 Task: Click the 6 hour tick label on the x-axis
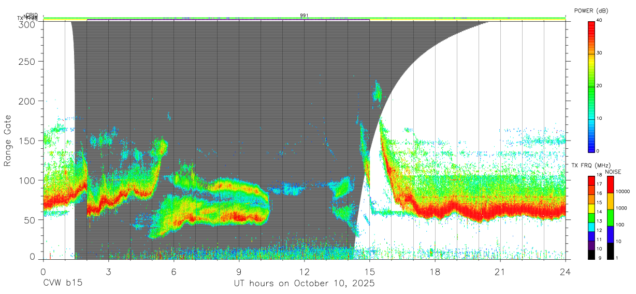[174, 272]
